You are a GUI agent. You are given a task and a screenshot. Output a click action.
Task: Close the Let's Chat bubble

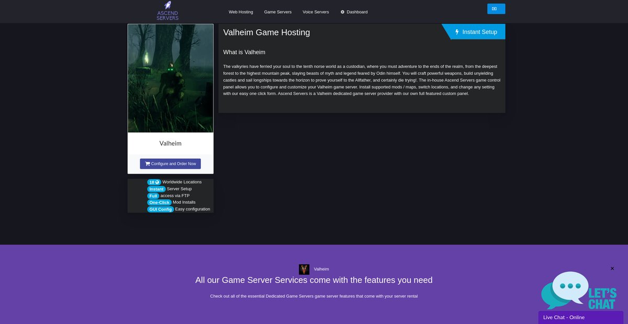(x=612, y=269)
